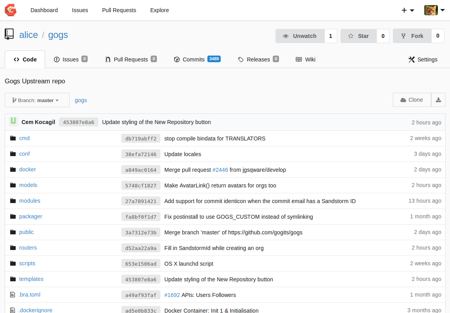Open commit 5748cf1827
The image size is (450, 313).
pyautogui.click(x=140, y=185)
